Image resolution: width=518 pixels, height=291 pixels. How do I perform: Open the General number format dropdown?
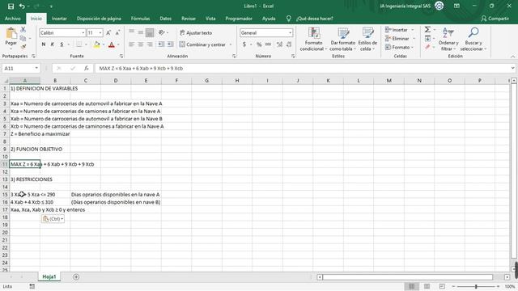290,32
